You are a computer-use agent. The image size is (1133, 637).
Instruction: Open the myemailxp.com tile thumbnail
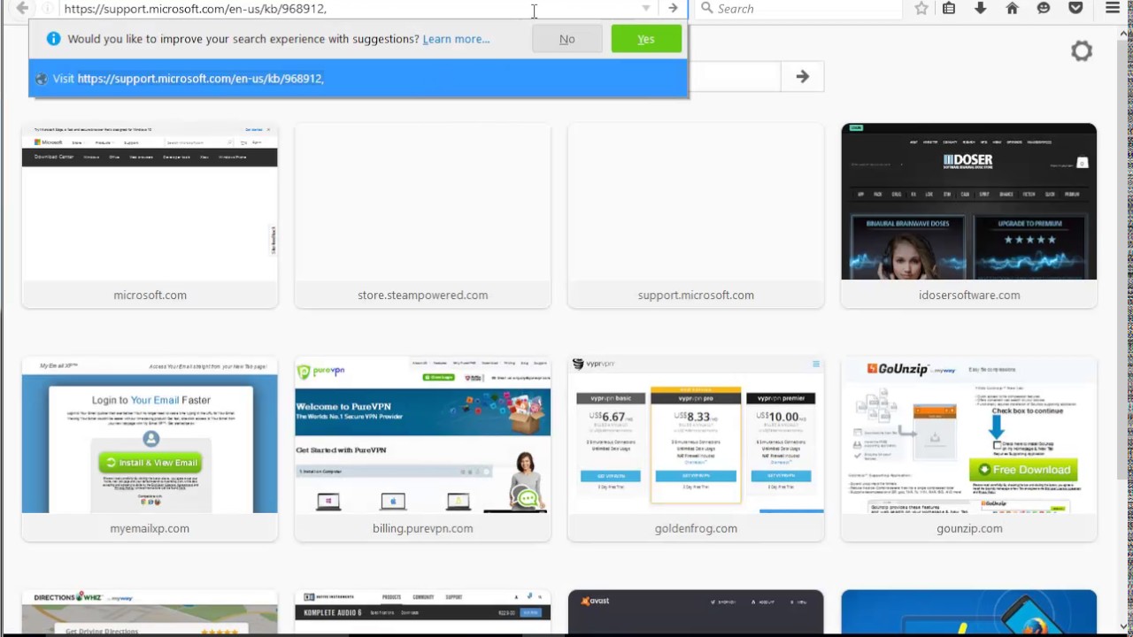[x=150, y=435]
